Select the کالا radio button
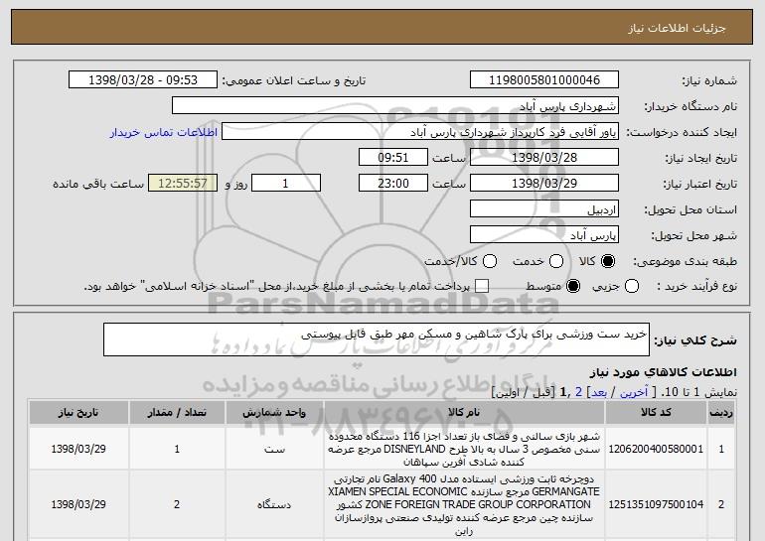 pos(608,262)
